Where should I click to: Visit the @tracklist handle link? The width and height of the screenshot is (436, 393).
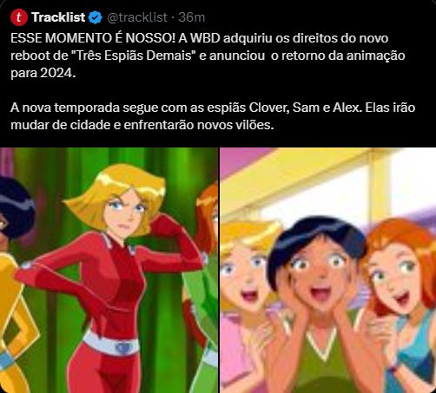[137, 17]
